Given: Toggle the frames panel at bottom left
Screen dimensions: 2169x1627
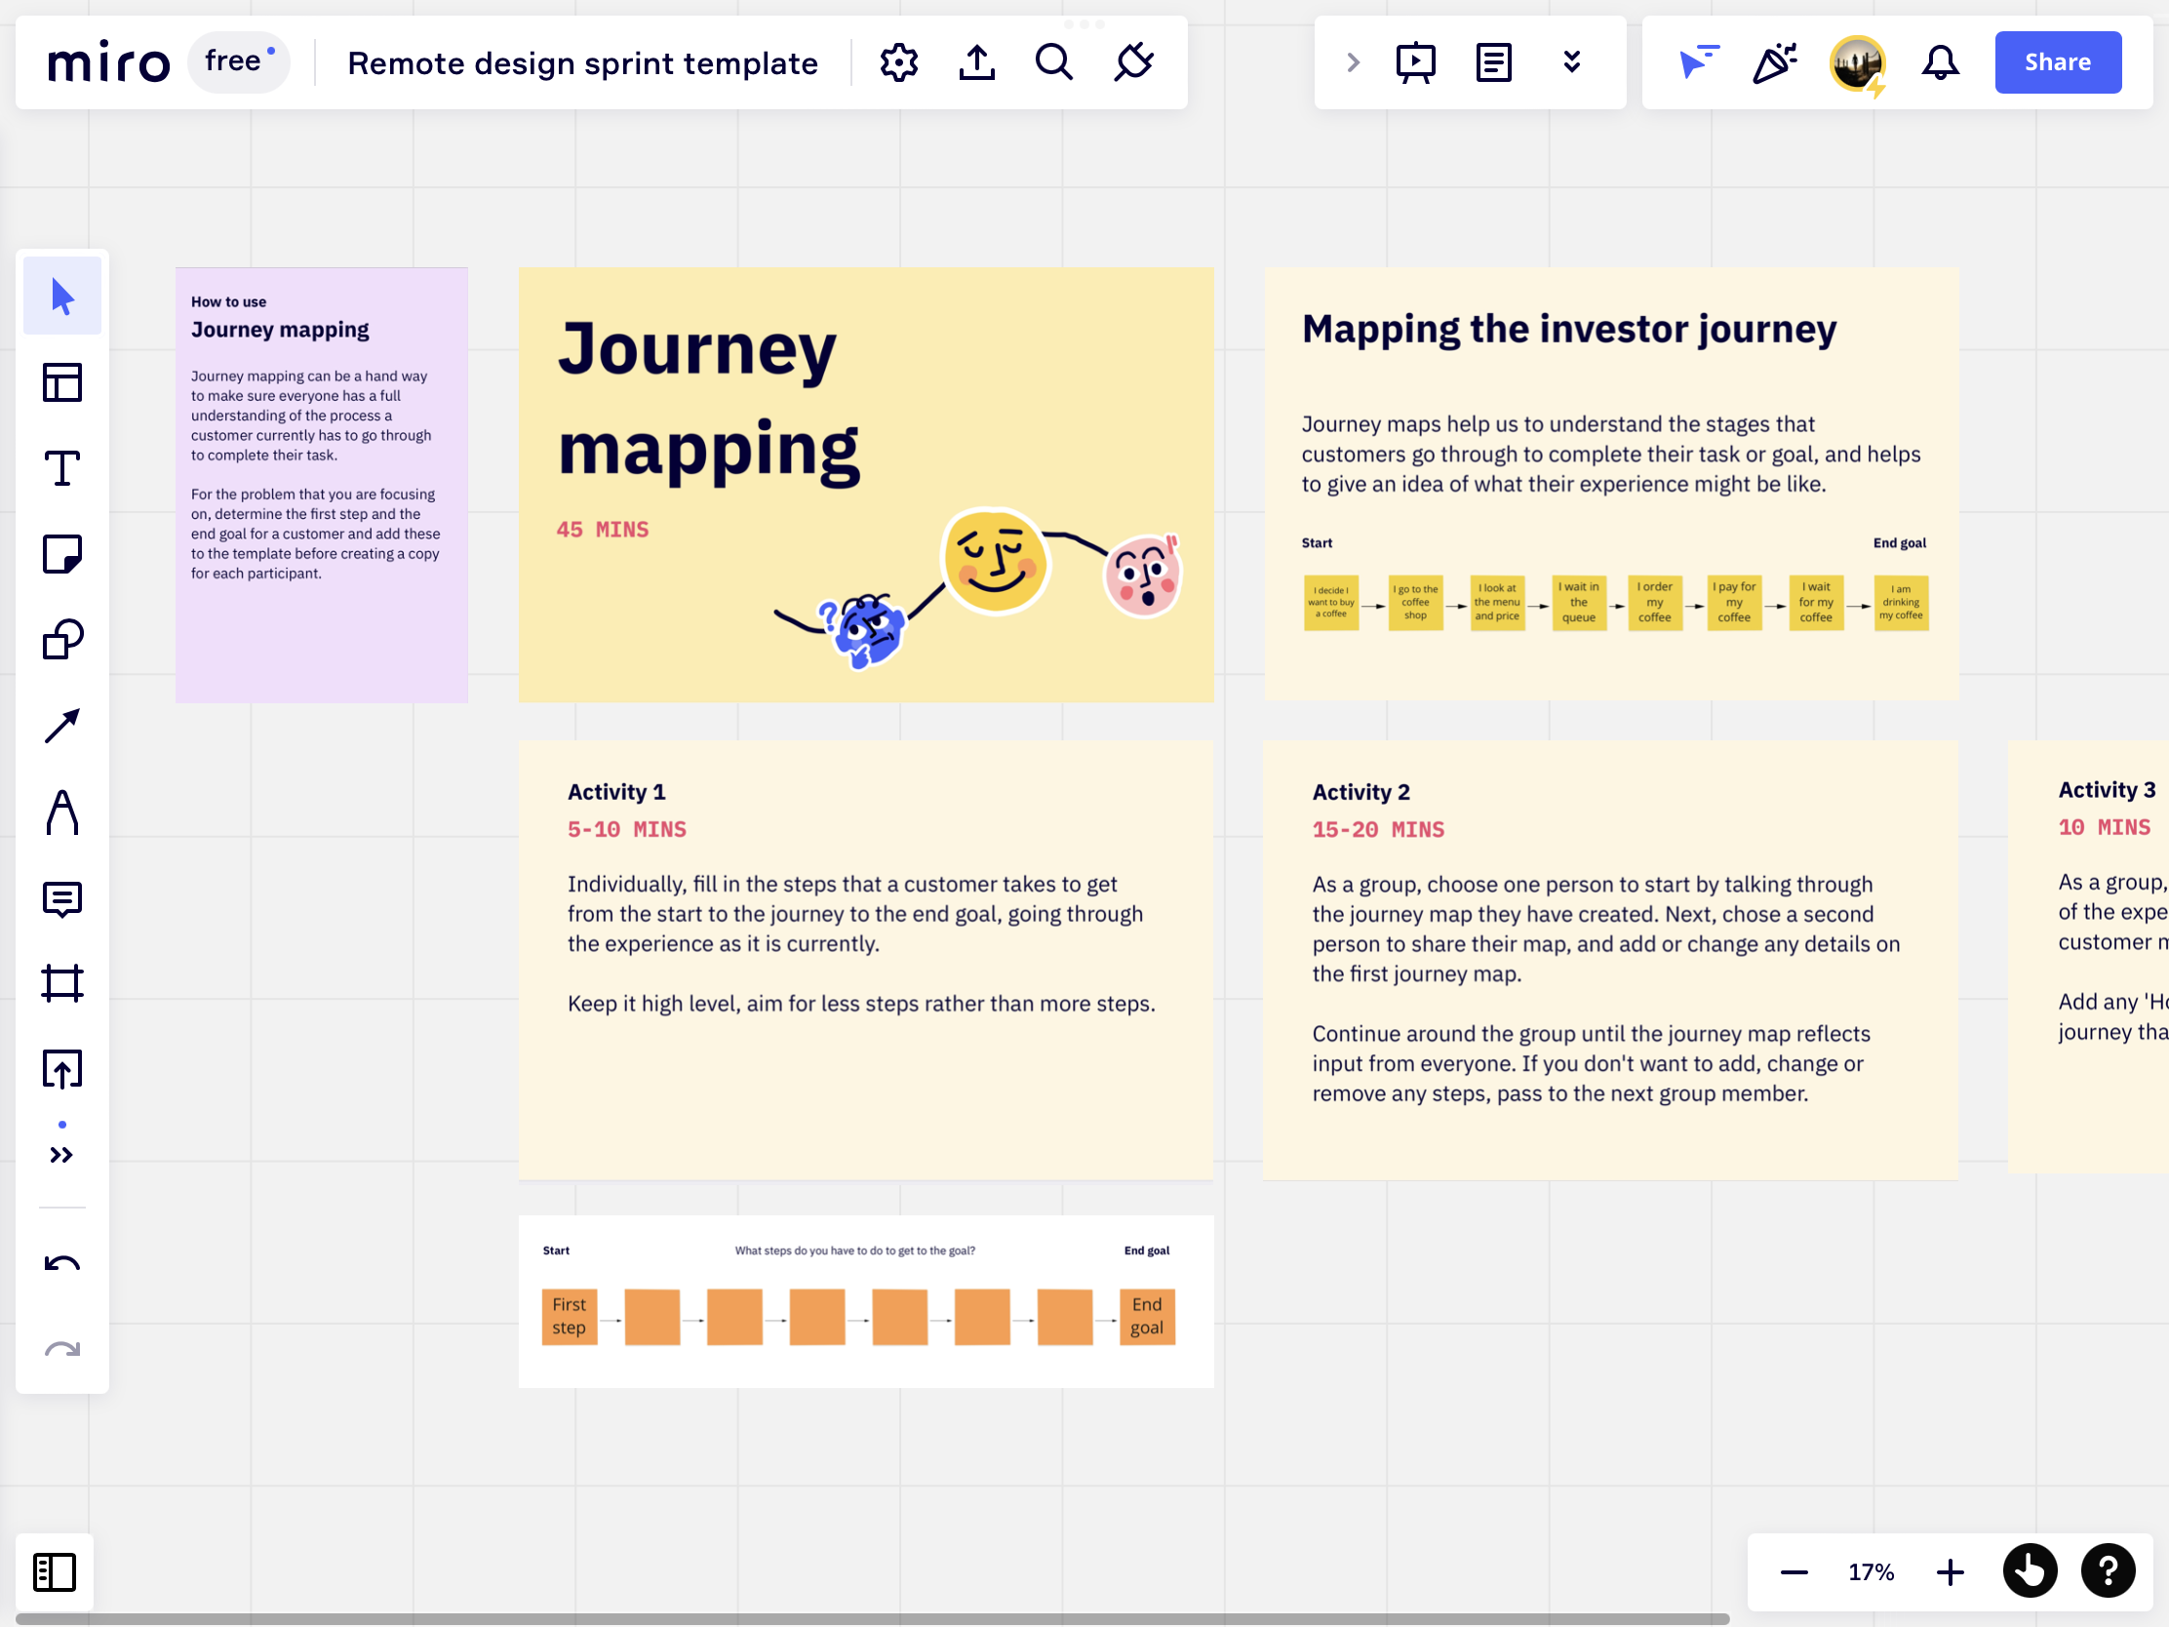Looking at the screenshot, I should click(x=55, y=1572).
